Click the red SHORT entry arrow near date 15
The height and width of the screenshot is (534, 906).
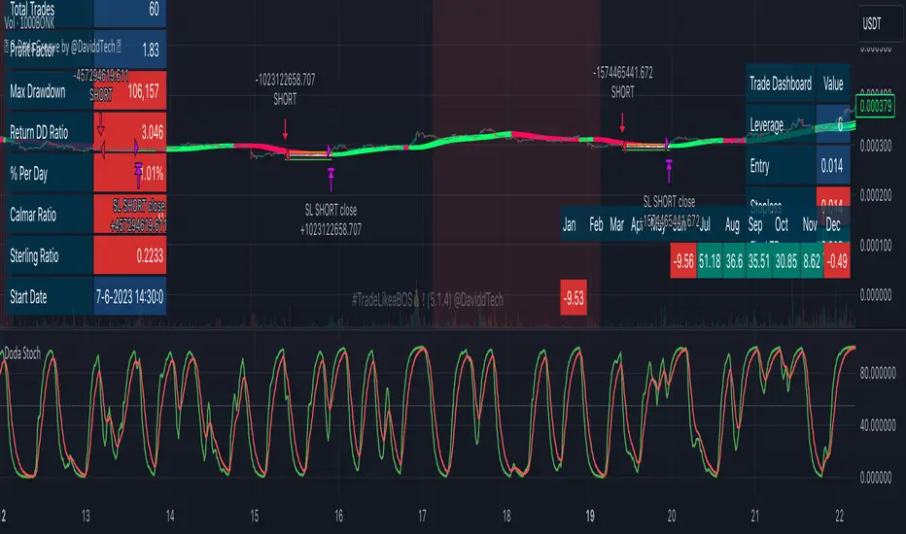point(286,130)
